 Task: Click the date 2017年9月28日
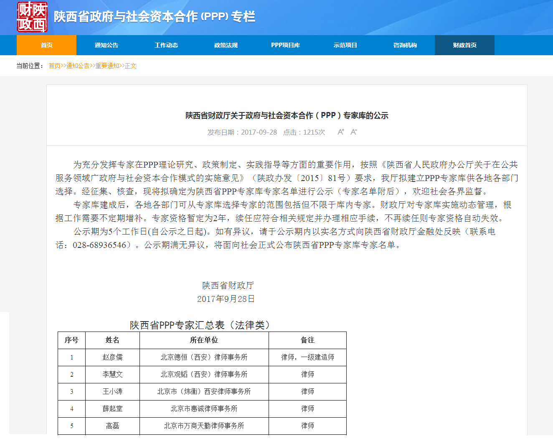pos(226,299)
